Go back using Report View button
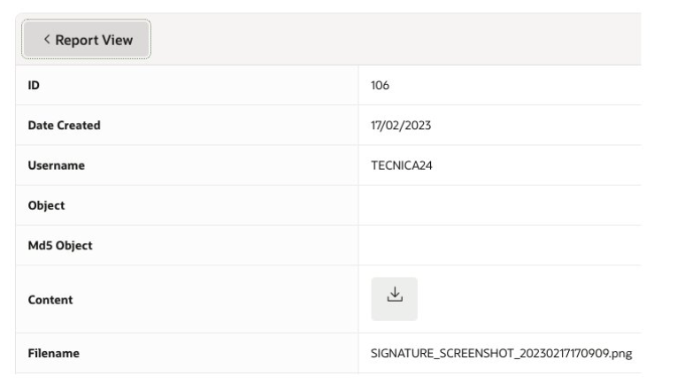Screen dimensions: 700x383 (x=87, y=40)
